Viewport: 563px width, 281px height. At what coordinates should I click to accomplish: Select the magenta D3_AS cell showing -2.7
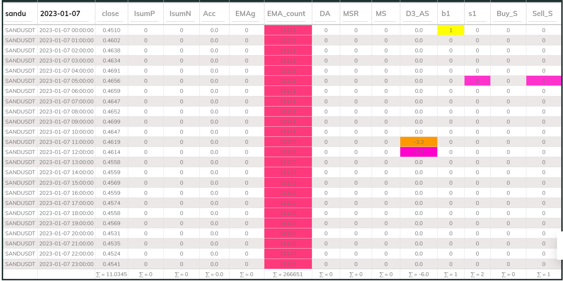[418, 152]
